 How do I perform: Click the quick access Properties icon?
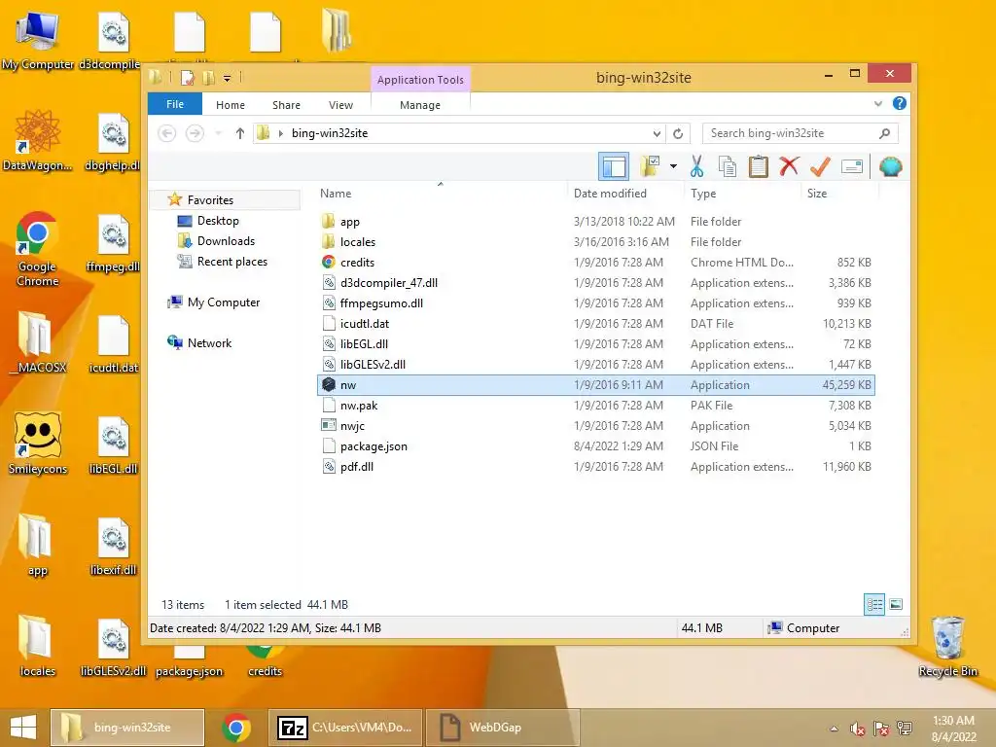(187, 78)
